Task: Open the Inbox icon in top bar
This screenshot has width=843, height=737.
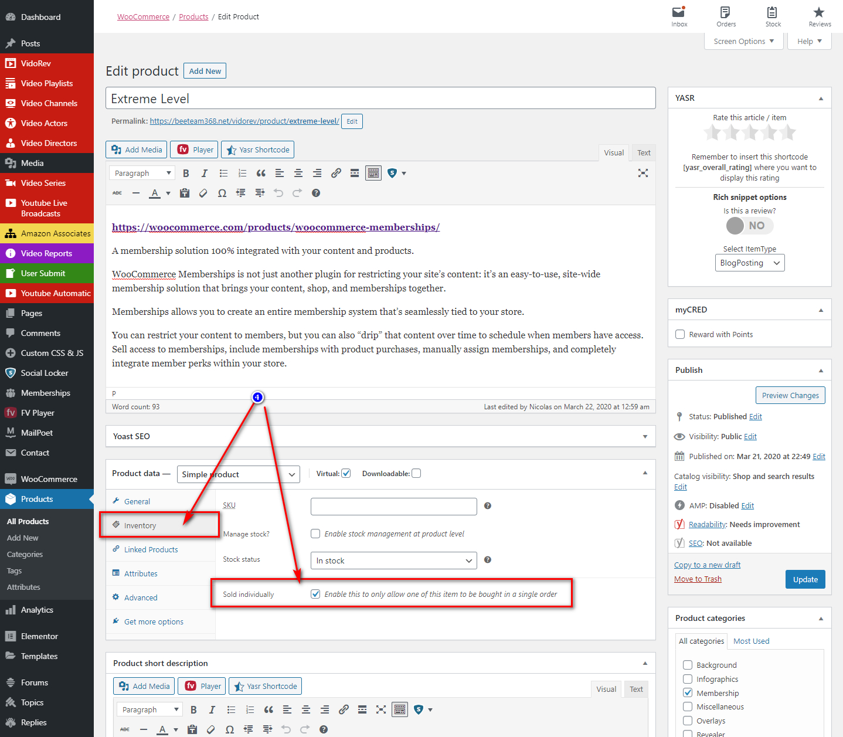Action: click(x=679, y=16)
